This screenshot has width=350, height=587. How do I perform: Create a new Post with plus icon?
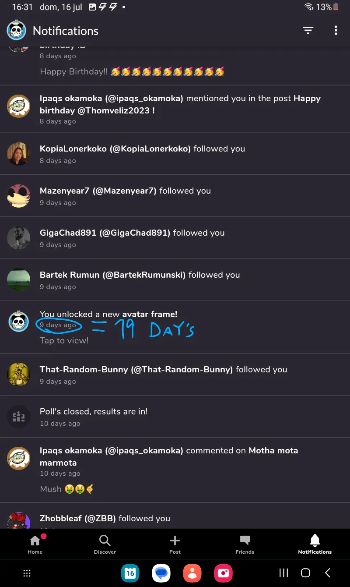click(175, 545)
